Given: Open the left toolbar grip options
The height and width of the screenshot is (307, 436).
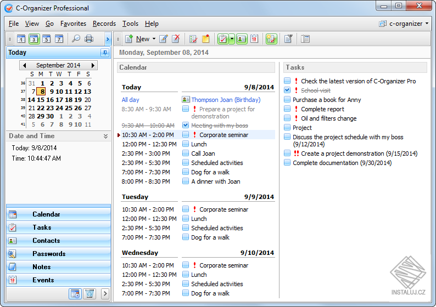Looking at the screenshot, I should tap(10, 39).
